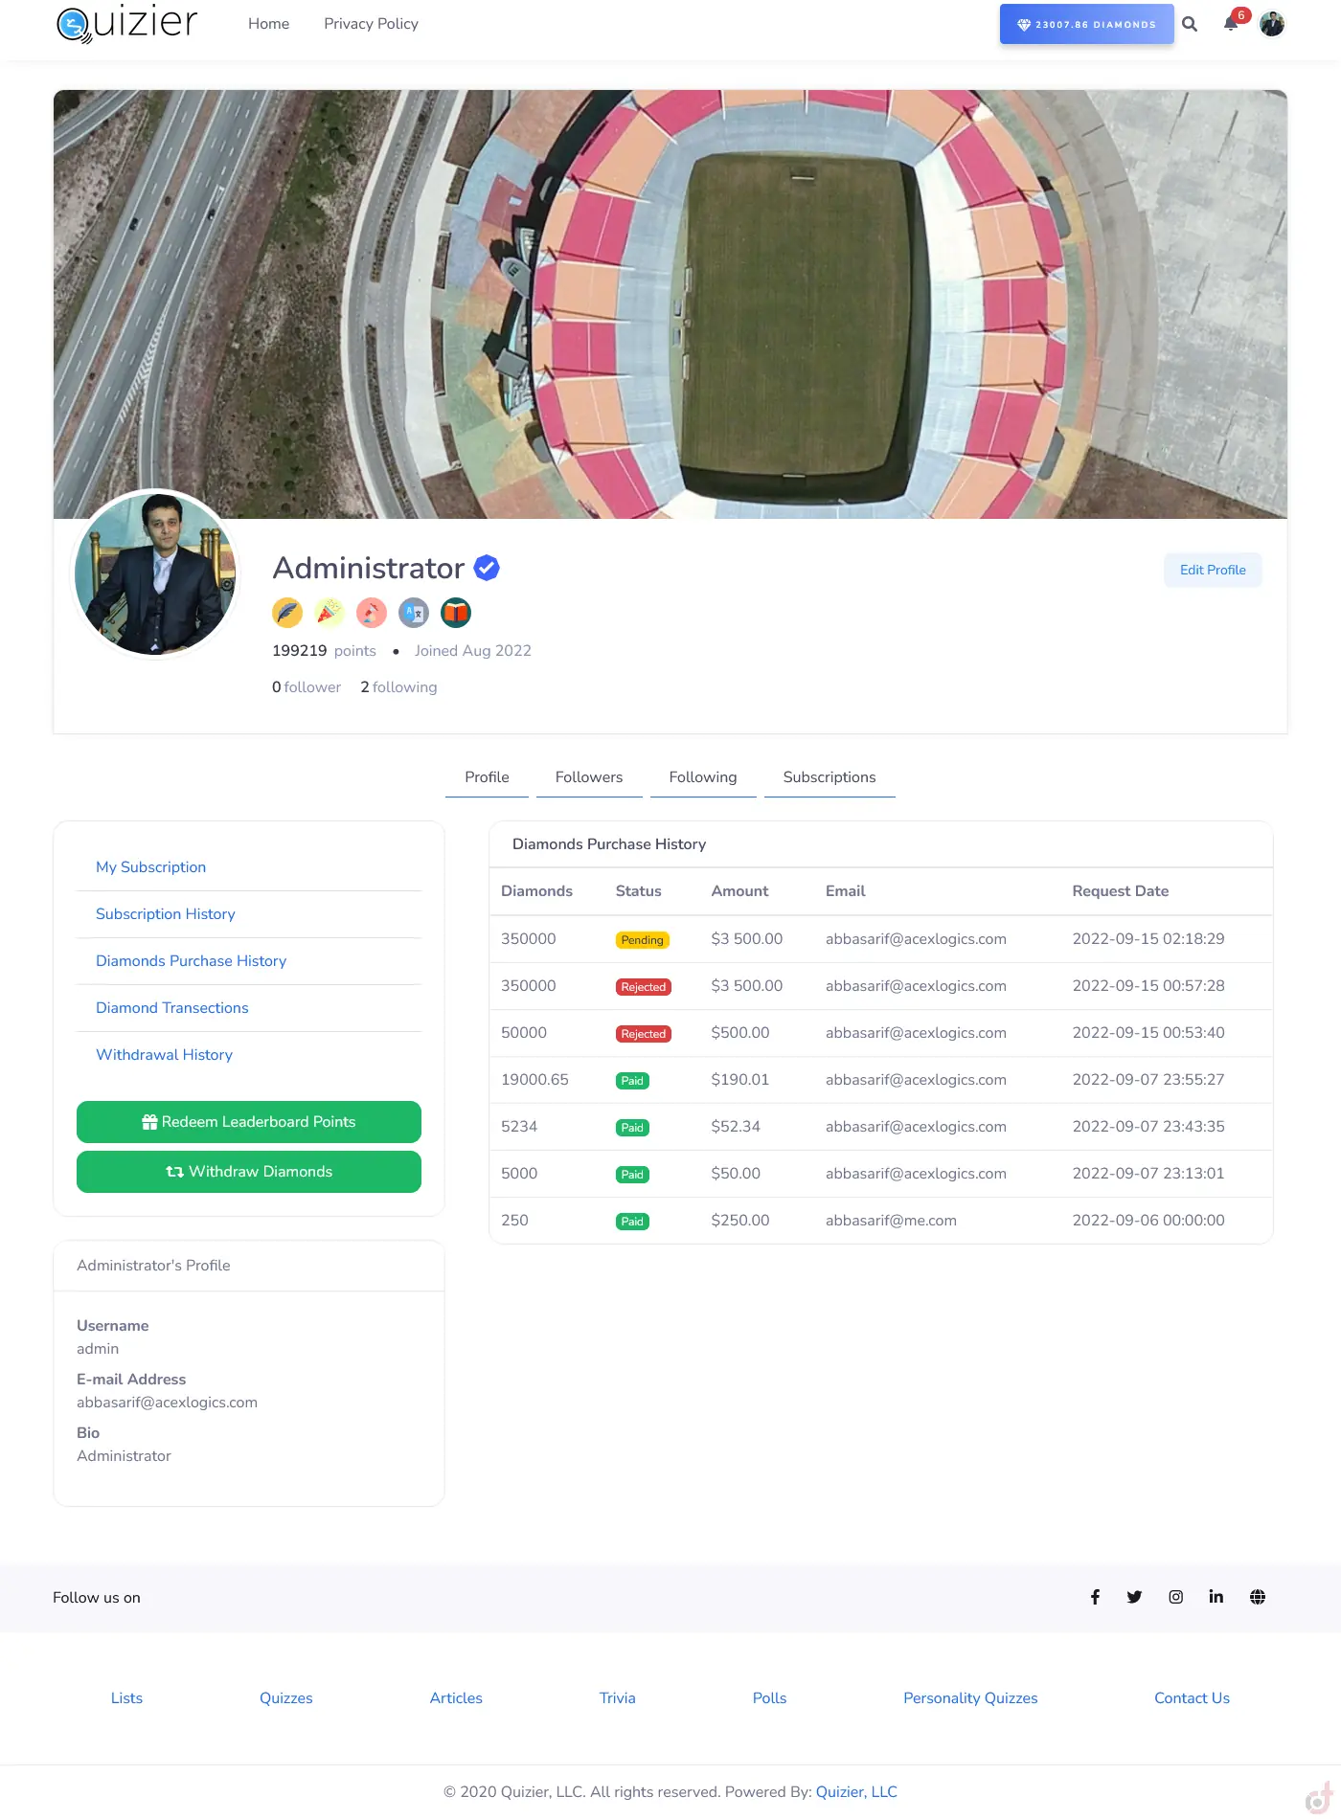This screenshot has height=1819, width=1341.
Task: Visit the Instagram social icon
Action: [x=1176, y=1597]
